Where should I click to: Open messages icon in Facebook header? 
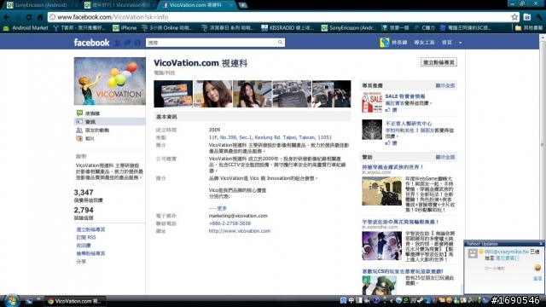(x=127, y=43)
